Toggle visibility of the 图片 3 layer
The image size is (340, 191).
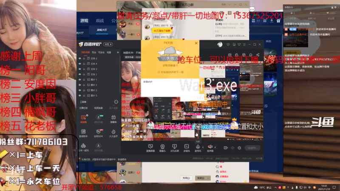pos(80,85)
